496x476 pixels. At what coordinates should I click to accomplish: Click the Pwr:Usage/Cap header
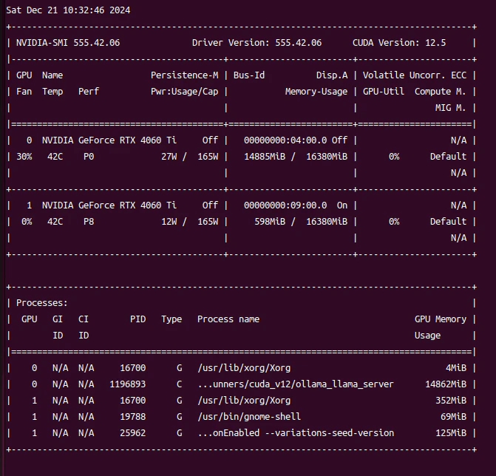click(x=184, y=92)
